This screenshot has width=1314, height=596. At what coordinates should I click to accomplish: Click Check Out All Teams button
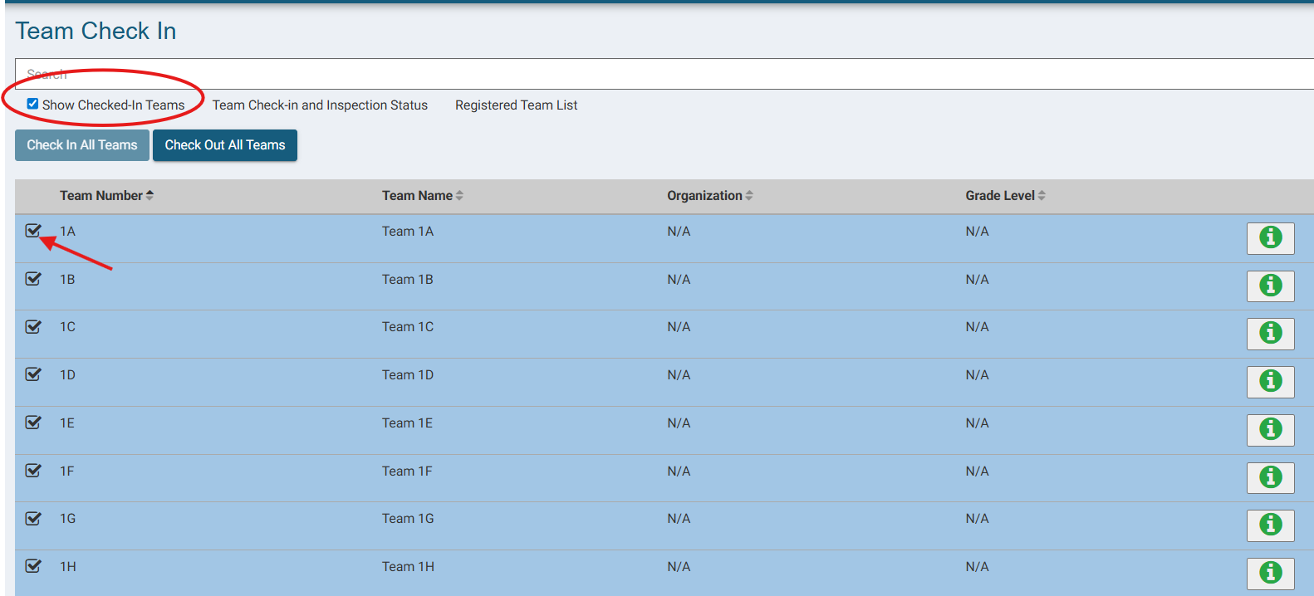click(225, 145)
